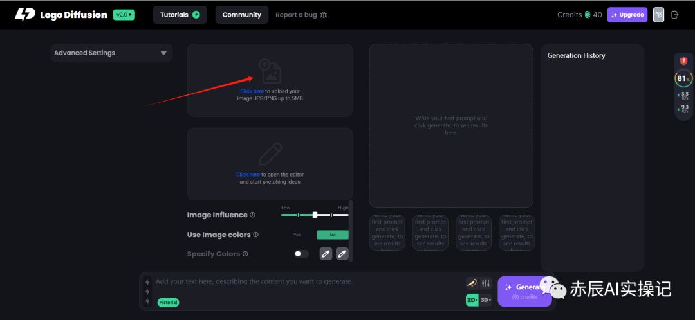Viewport: 695px width, 320px height.
Task: Click the first eyedropper color picker
Action: point(326,254)
